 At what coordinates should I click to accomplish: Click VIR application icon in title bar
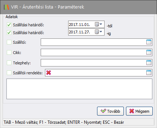(x=6, y=7)
